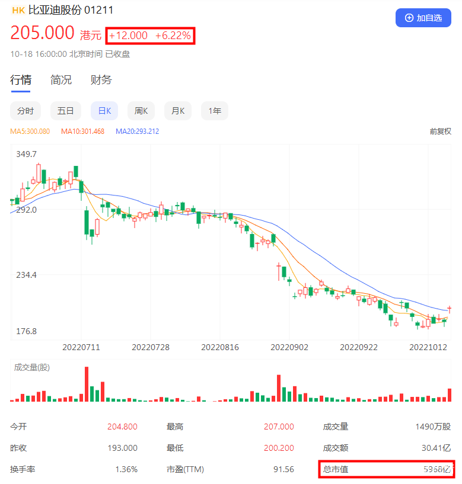Click the timestamp 10-18 16:00:00 北京时间 已收盘

pyautogui.click(x=70, y=54)
